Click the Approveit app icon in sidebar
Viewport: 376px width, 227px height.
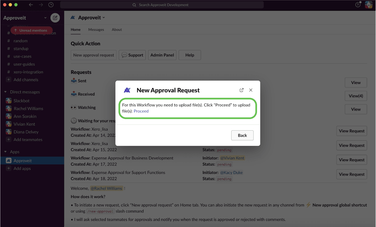coord(9,161)
